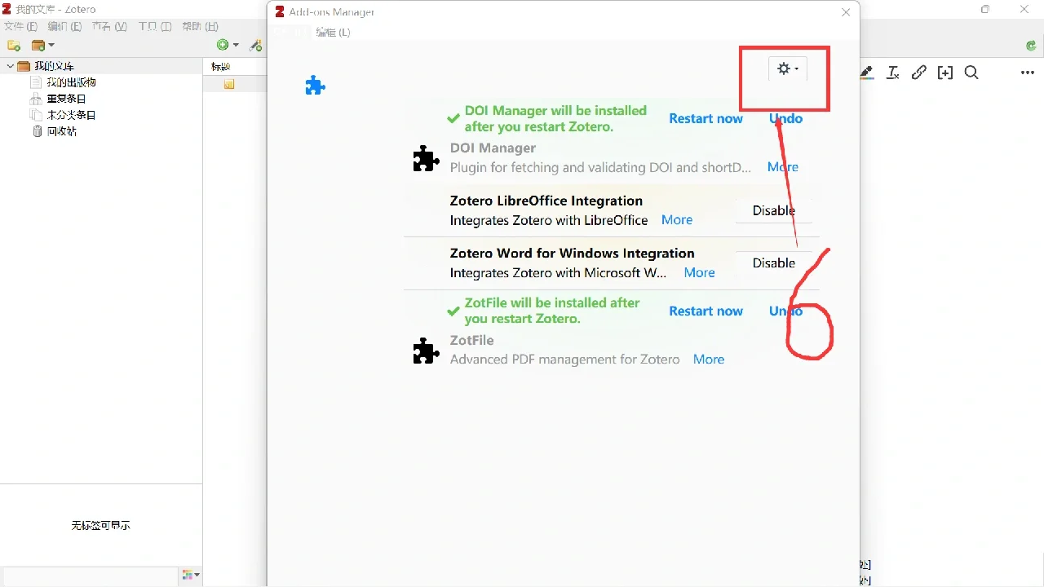Open the 帮助 (H) menu in Zotero

[x=200, y=26]
